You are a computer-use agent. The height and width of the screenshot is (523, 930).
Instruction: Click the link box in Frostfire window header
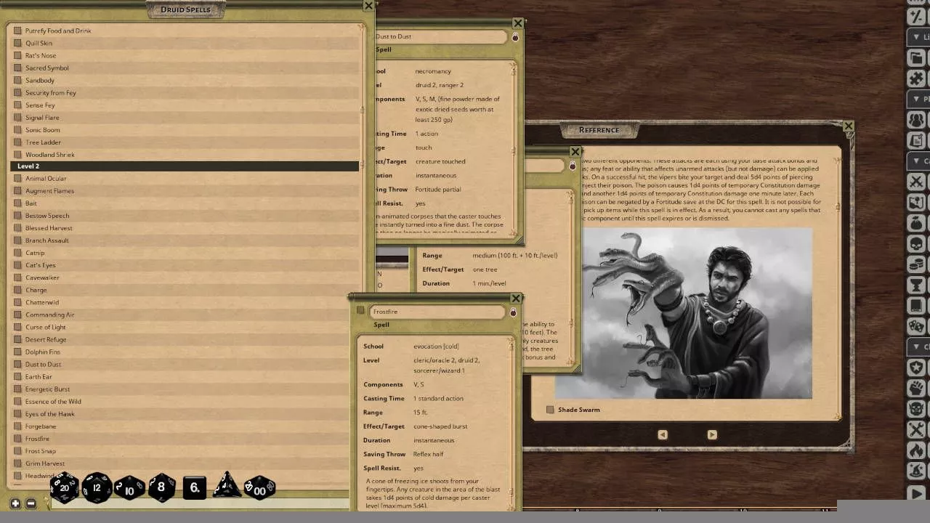pyautogui.click(x=360, y=310)
